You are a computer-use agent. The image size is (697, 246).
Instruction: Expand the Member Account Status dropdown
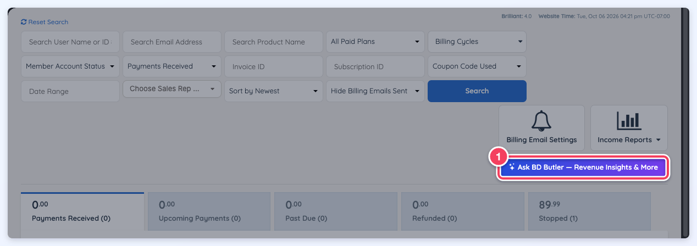(70, 66)
